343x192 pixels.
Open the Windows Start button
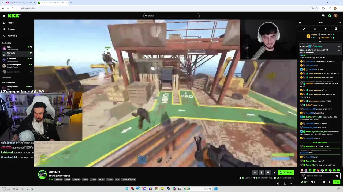(216, 189)
